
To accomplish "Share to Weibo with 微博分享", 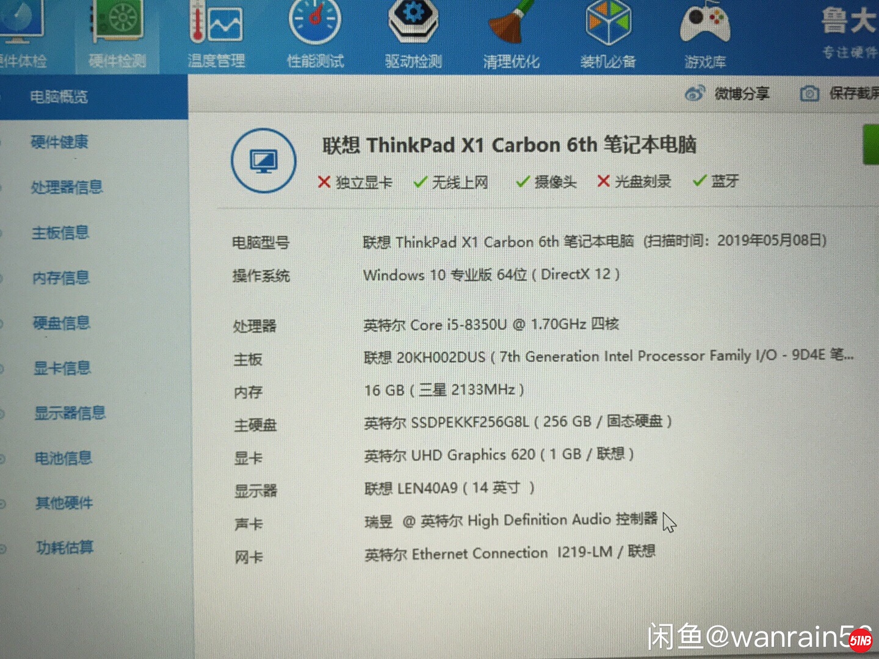I will 728,93.
